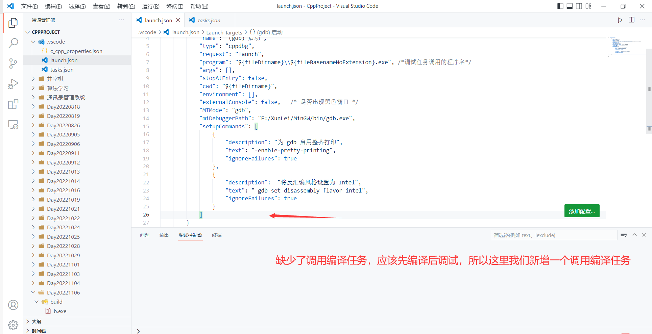Image resolution: width=652 pixels, height=334 pixels.
Task: Open the Accounts menu icon
Action: coord(13,305)
